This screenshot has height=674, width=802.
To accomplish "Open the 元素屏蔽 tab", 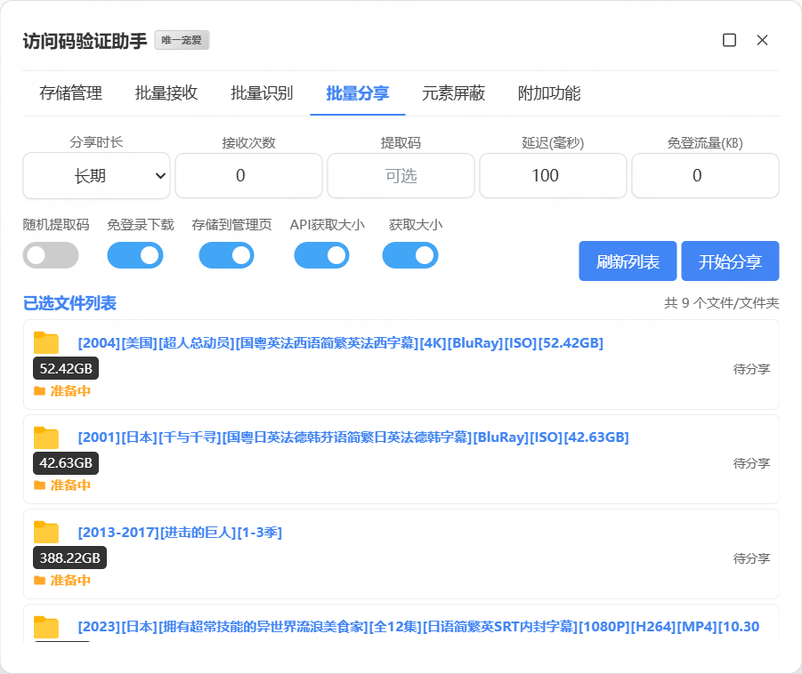I will [x=453, y=93].
